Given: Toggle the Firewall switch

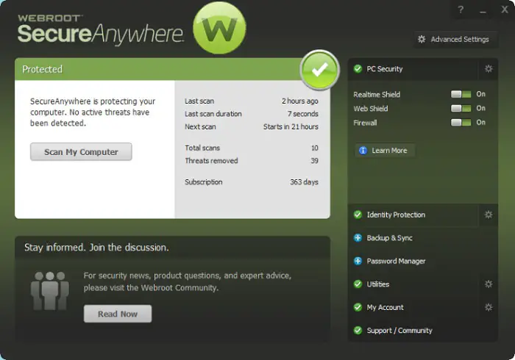Looking at the screenshot, I should pyautogui.click(x=461, y=123).
